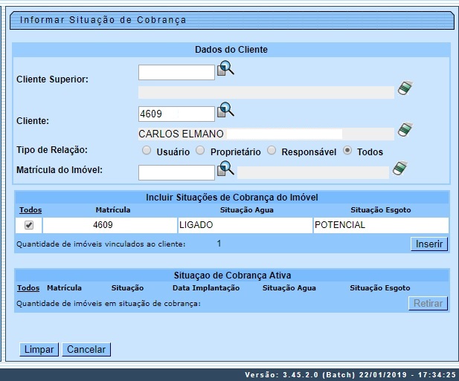
Task: Click the Retirar button
Action: [428, 303]
